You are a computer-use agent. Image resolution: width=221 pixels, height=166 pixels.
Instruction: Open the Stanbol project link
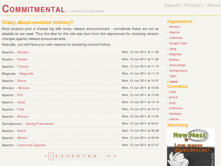(x=23, y=52)
